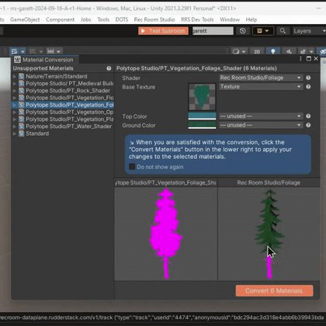Click the subroom name field containing garett

pos(213,31)
